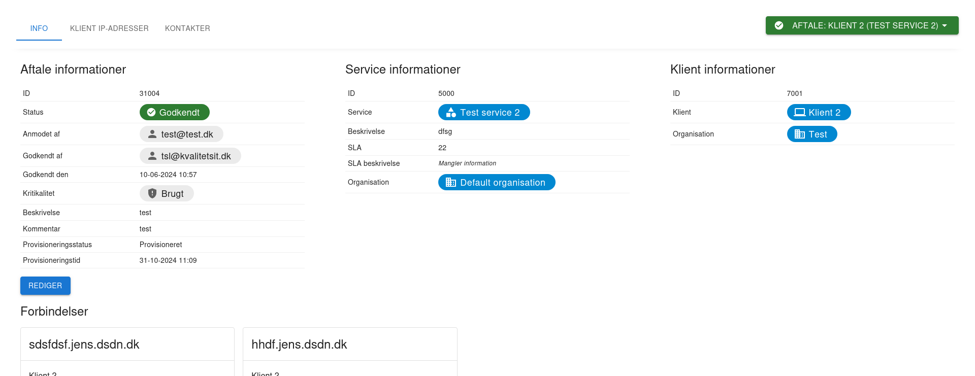The height and width of the screenshot is (376, 975).
Task: Select the sdsfdsf.jens.dsdn.dk connection card
Action: point(127,345)
